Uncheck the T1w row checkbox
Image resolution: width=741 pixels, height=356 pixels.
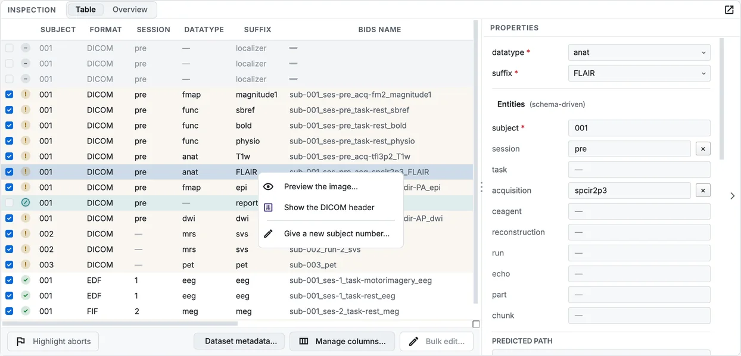pos(9,156)
